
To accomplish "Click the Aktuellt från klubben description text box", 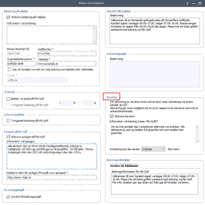I will 155,31.
